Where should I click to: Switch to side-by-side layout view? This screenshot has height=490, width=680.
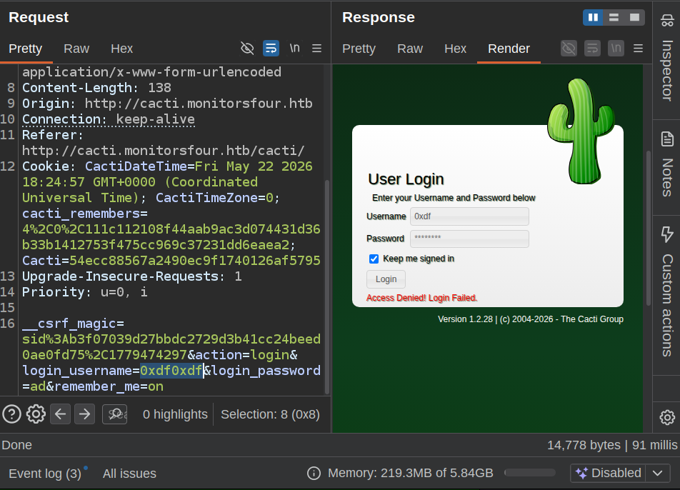coord(593,17)
